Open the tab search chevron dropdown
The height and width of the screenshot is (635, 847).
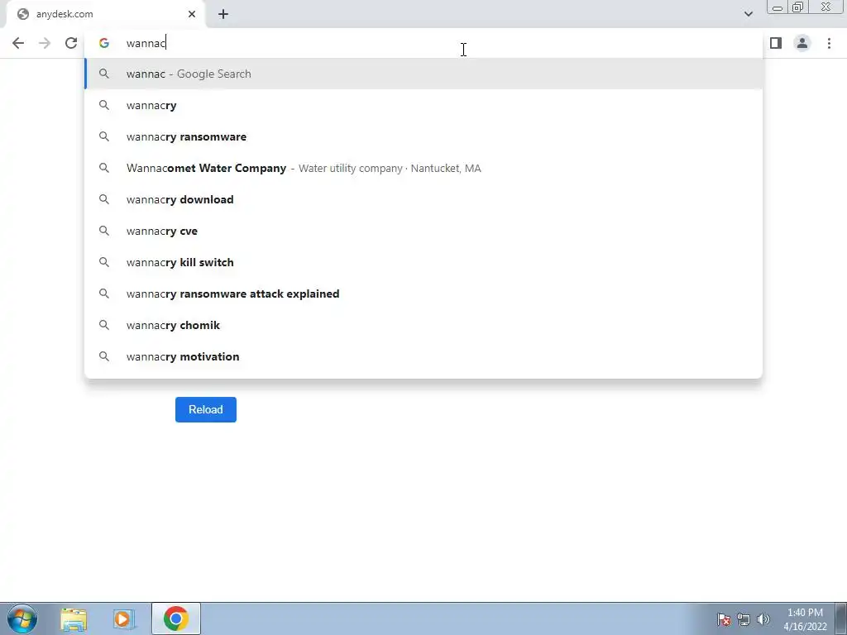(x=748, y=14)
